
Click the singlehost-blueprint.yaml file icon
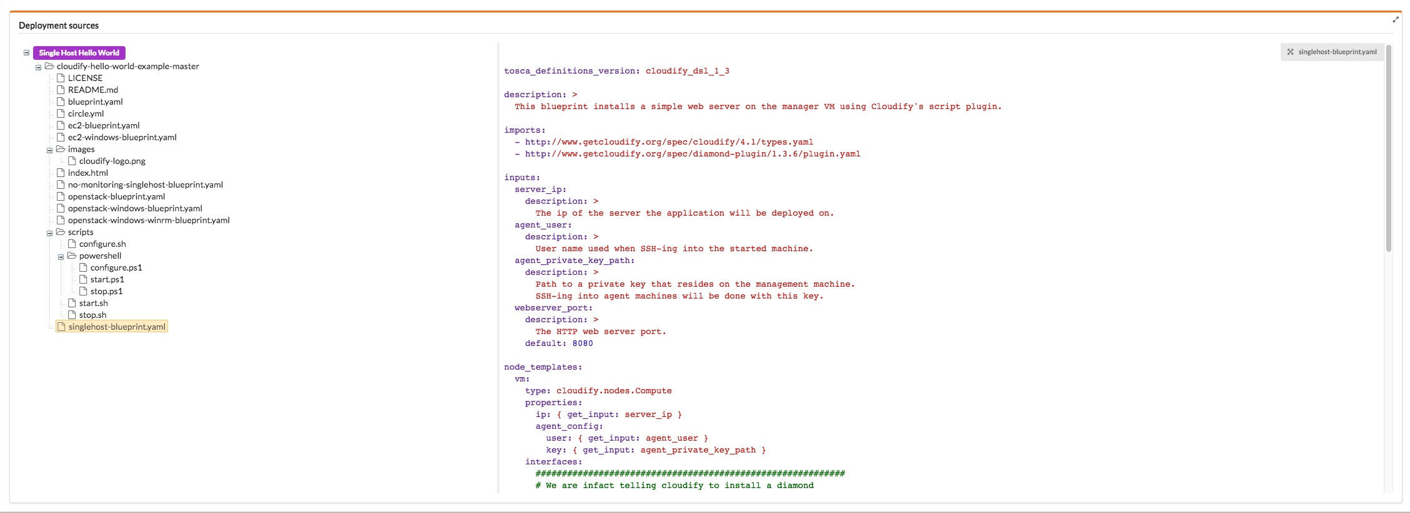pos(61,327)
